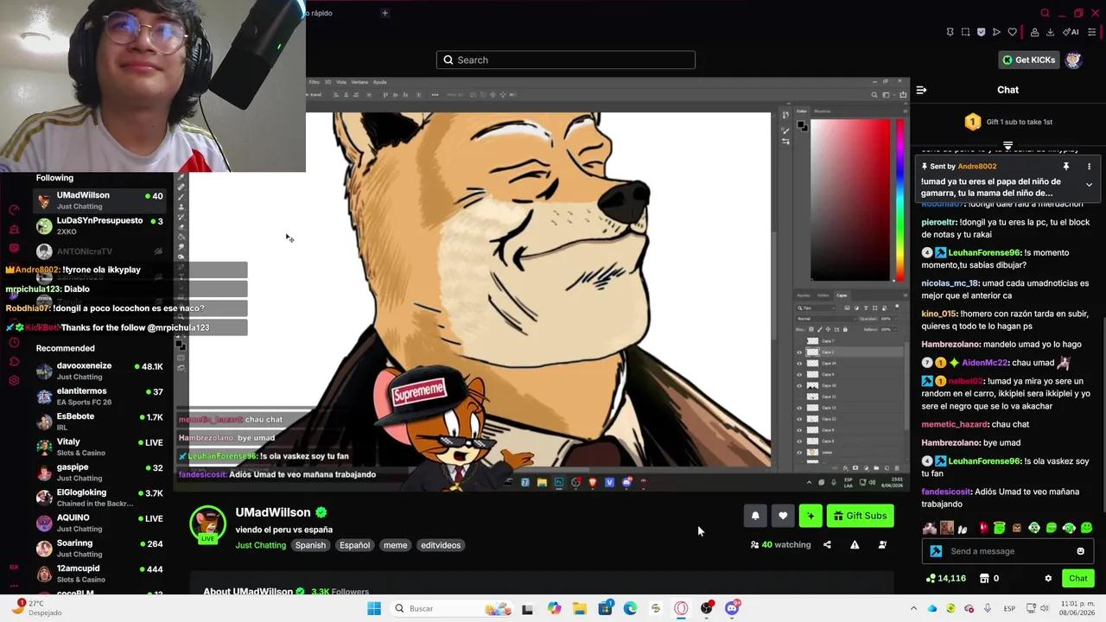Click the browser's AI assistant icon
Image resolution: width=1106 pixels, height=622 pixels.
click(x=1071, y=32)
